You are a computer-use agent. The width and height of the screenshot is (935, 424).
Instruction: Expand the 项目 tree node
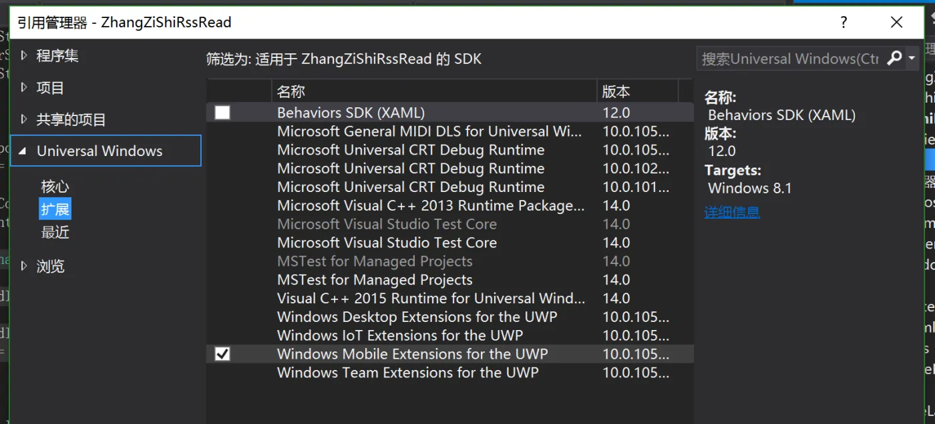point(24,87)
